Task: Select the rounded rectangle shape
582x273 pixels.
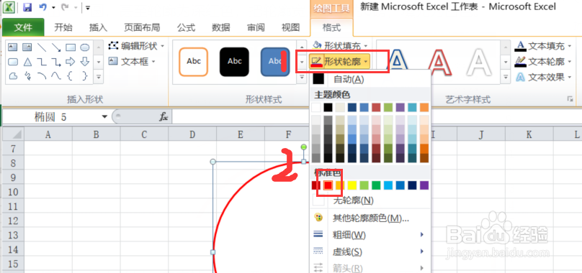Action: (x=13, y=62)
